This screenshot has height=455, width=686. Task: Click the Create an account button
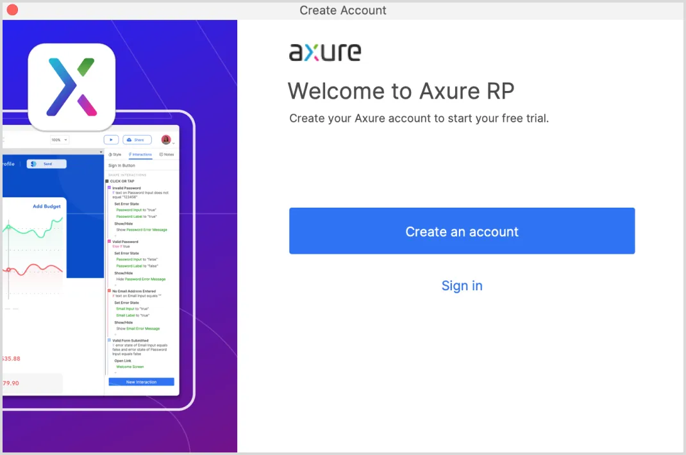pos(462,231)
